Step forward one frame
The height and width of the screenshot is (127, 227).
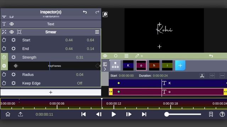(129, 114)
